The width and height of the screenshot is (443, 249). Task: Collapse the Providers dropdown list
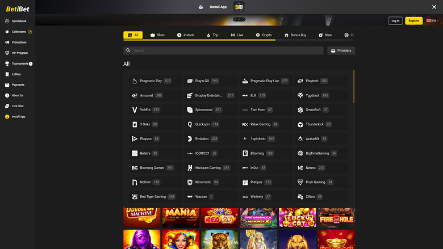[x=341, y=50]
